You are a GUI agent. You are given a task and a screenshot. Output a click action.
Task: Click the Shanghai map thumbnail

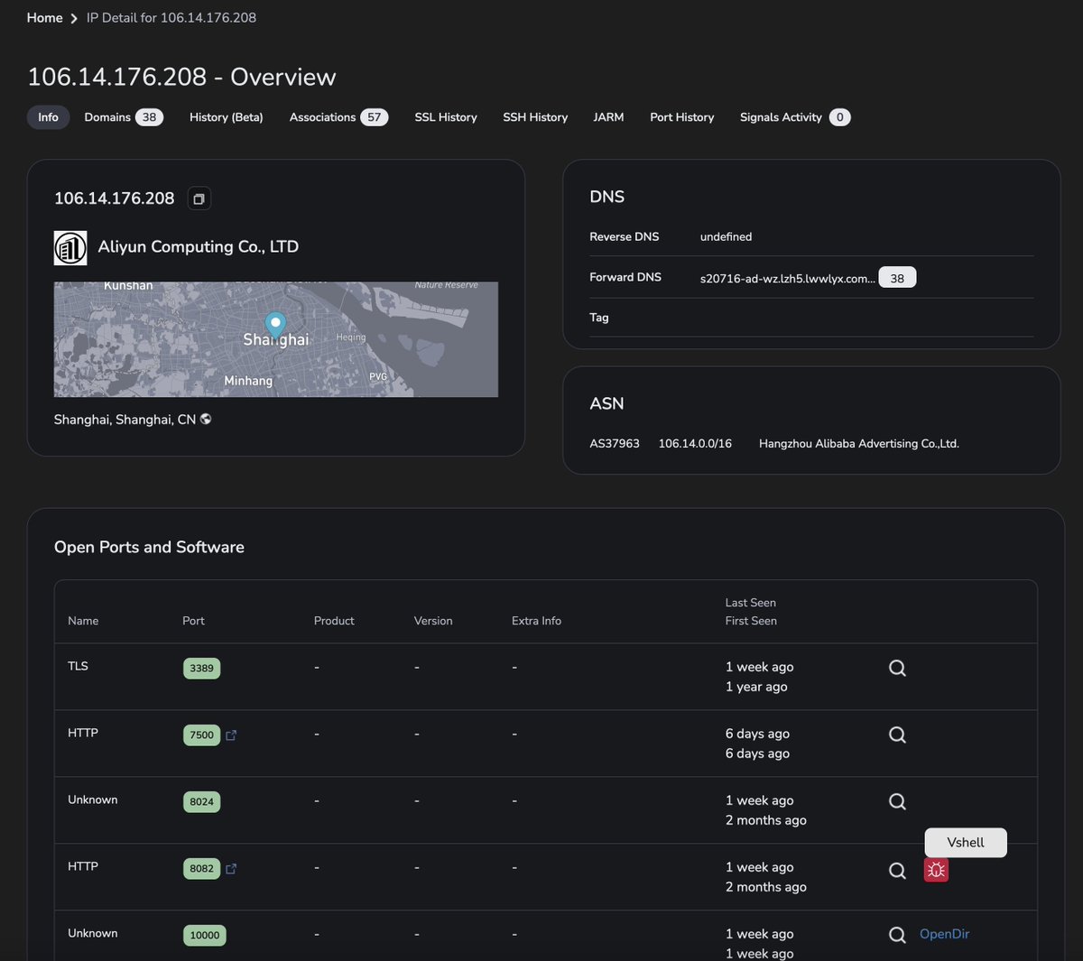coord(276,339)
